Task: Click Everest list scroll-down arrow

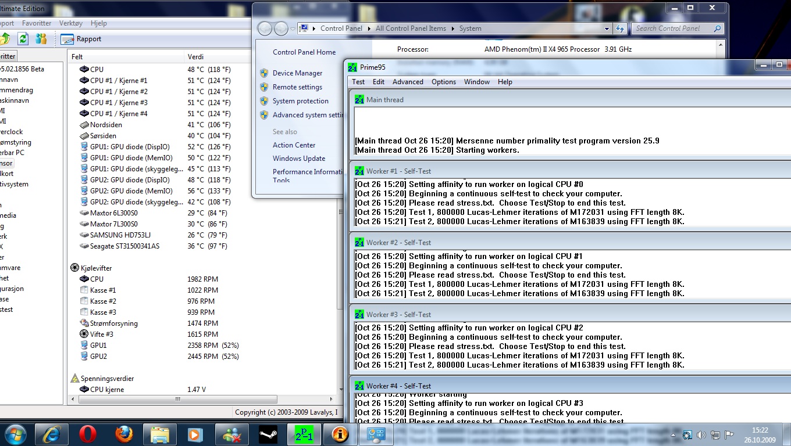Action: [340, 390]
